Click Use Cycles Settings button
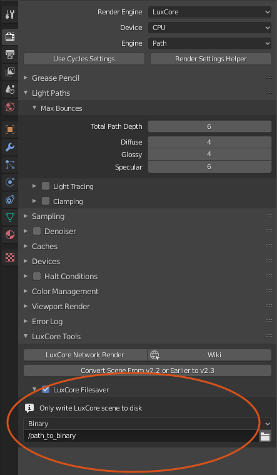The image size is (277, 475). click(x=84, y=59)
